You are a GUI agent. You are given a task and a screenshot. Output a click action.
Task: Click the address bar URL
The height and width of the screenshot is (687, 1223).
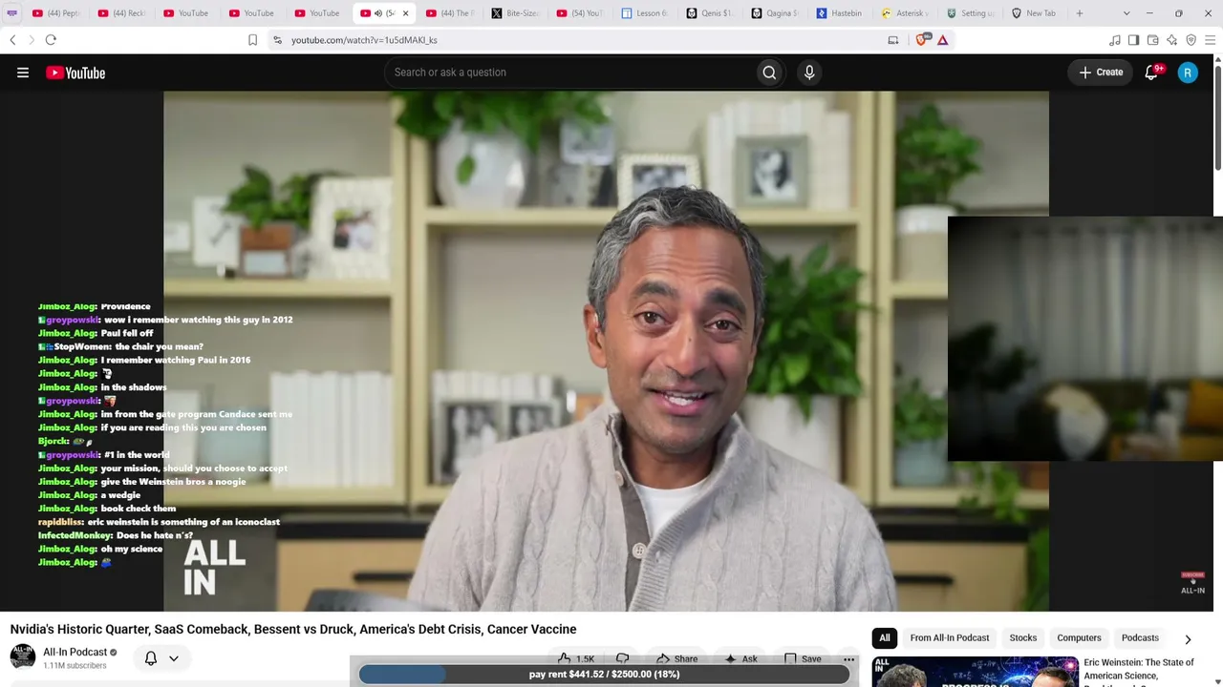click(x=364, y=40)
